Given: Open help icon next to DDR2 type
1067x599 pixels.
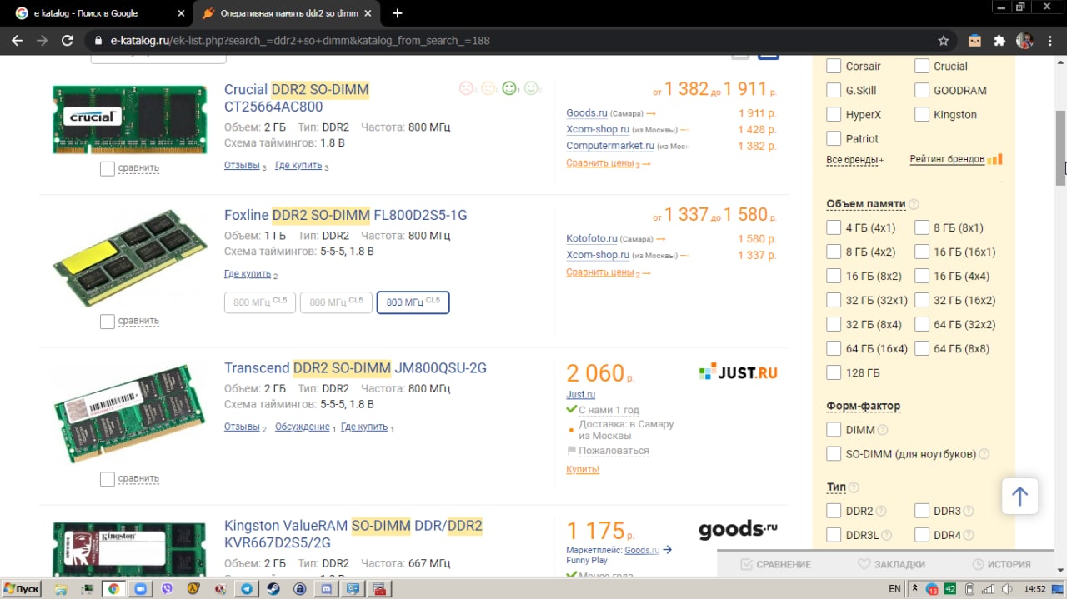Looking at the screenshot, I should click(881, 511).
